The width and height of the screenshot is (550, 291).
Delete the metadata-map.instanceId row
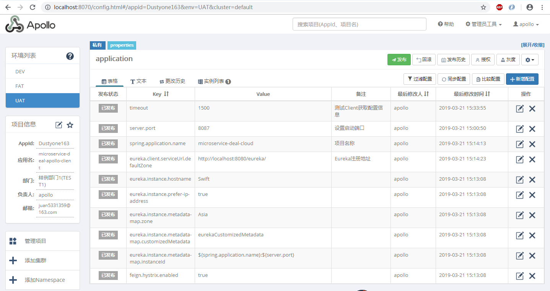pyautogui.click(x=532, y=256)
